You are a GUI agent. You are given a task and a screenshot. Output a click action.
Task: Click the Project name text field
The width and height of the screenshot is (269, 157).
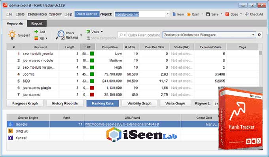pyautogui.click(x=140, y=14)
